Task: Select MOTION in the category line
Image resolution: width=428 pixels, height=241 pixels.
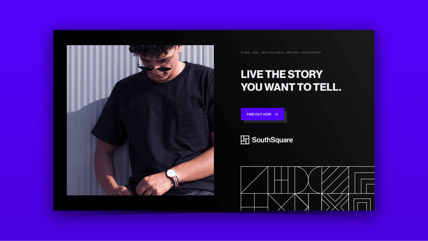Action: pyautogui.click(x=293, y=53)
